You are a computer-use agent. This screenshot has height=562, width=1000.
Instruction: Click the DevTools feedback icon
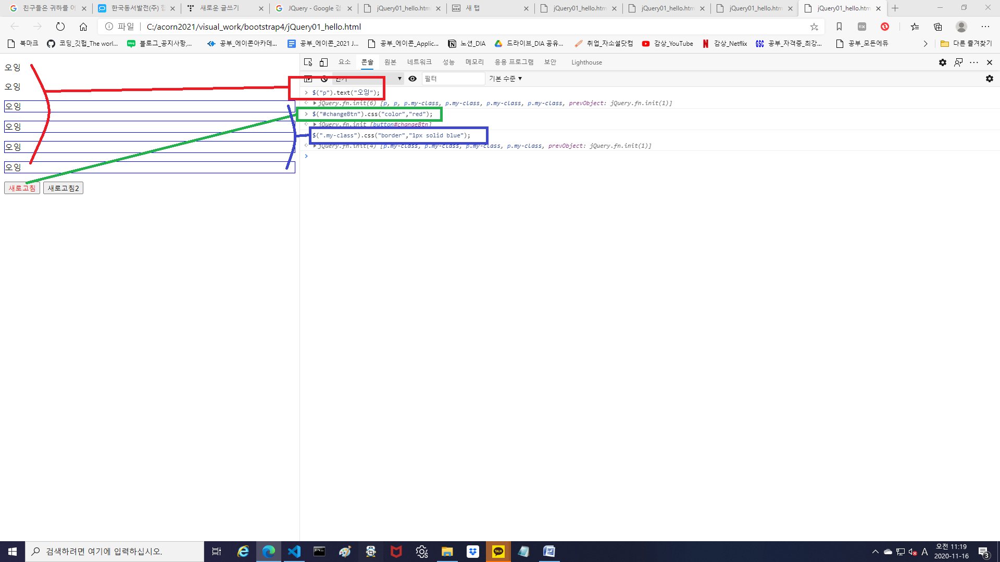pos(958,62)
